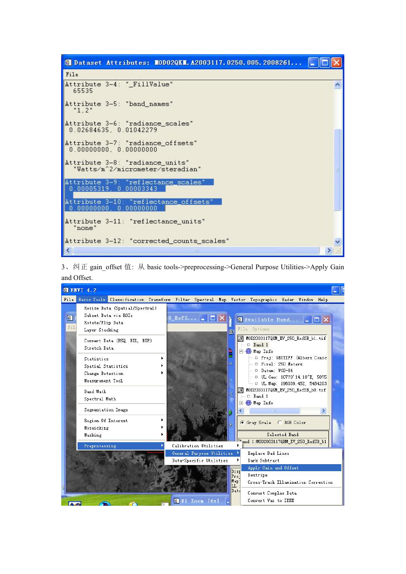The image size is (406, 574).
Task: Open the Masking submenu
Action: pyautogui.click(x=121, y=435)
